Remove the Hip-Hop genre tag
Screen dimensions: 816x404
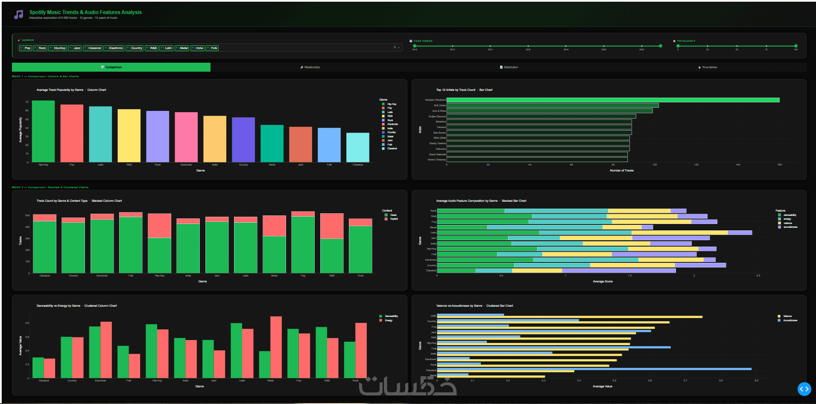[50, 48]
